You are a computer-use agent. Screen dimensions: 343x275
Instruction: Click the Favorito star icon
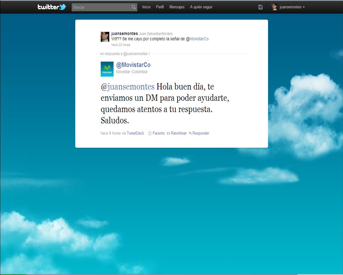(x=150, y=133)
